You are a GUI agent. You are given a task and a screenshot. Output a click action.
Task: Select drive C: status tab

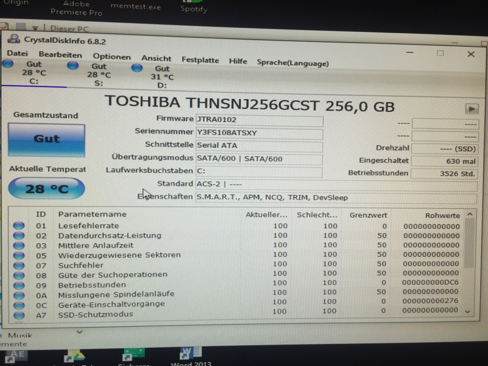coord(34,73)
